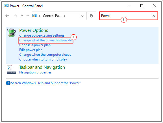Open Choose a power plan
Viewport: 163px width, 123px height.
(x=35, y=45)
